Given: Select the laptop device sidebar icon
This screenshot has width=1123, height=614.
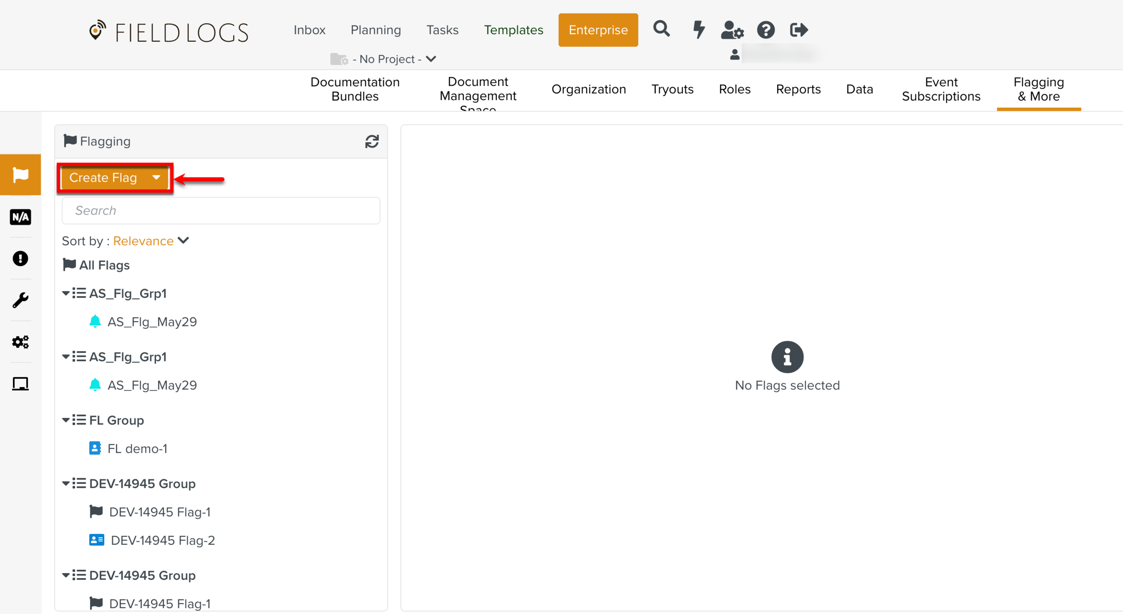Looking at the screenshot, I should point(20,384).
